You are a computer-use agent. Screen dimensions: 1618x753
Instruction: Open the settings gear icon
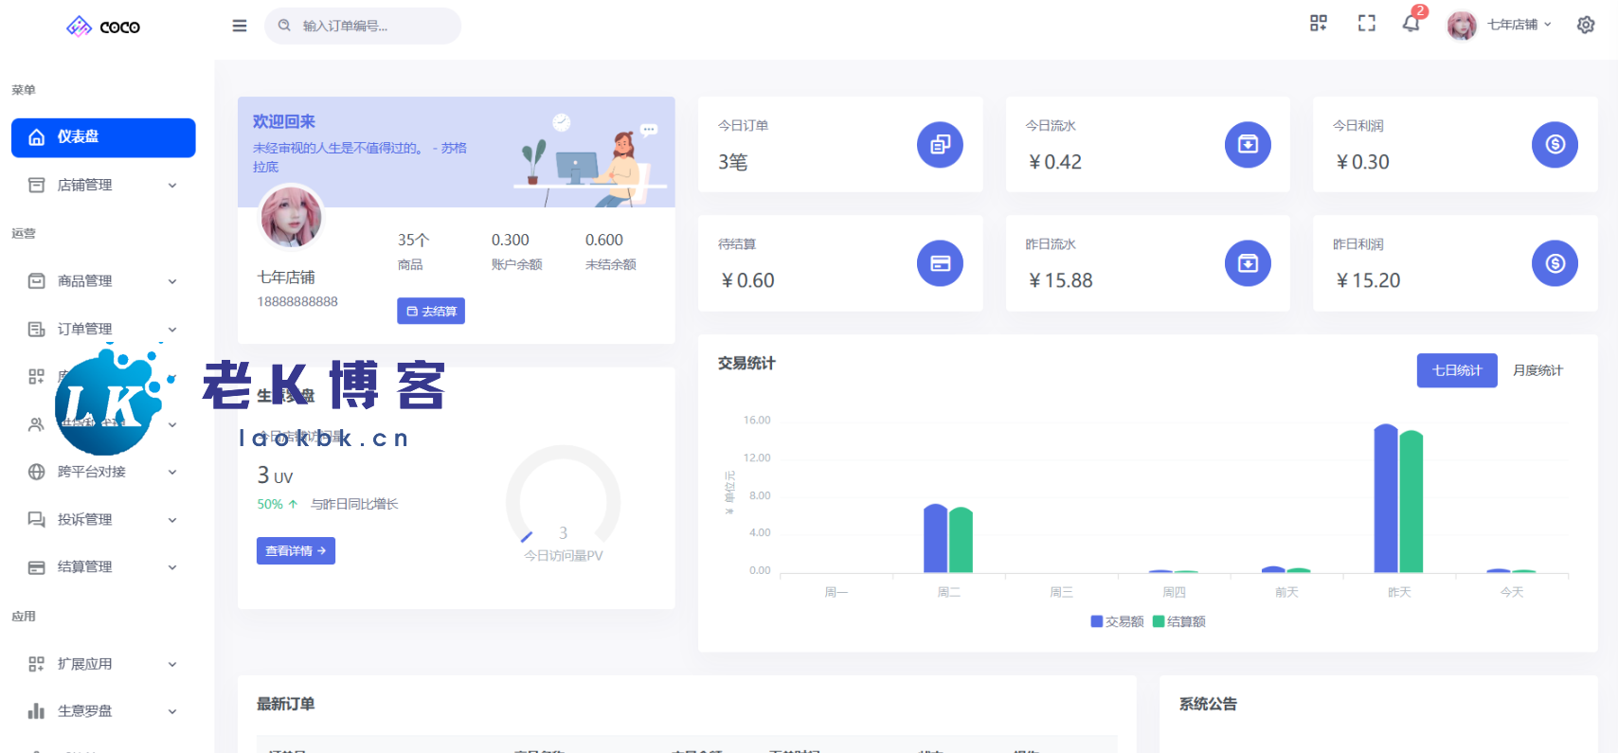coord(1585,25)
